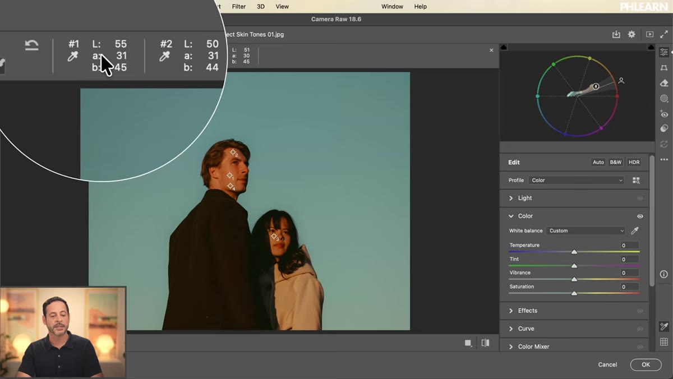This screenshot has height=379, width=673.
Task: Click color sampler point 3 on woman's face
Action: 274,237
